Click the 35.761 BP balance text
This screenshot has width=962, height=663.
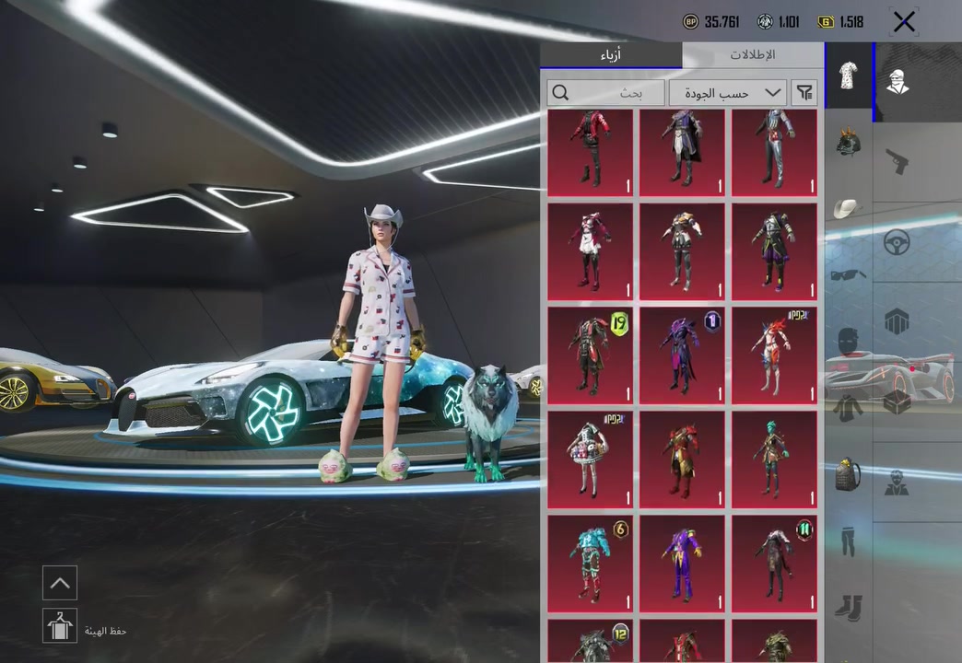click(x=722, y=23)
